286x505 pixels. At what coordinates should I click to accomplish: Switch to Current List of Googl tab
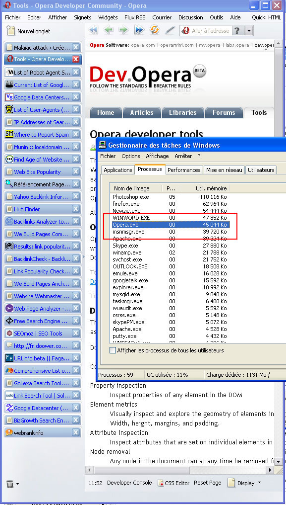pyautogui.click(x=43, y=85)
